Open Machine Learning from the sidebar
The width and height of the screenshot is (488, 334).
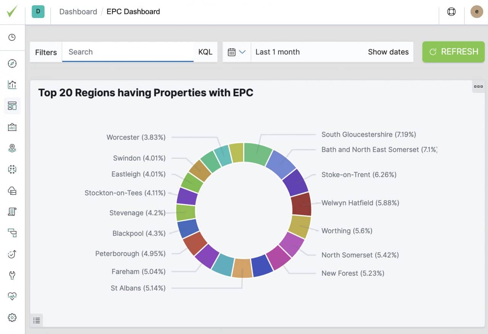click(x=11, y=169)
